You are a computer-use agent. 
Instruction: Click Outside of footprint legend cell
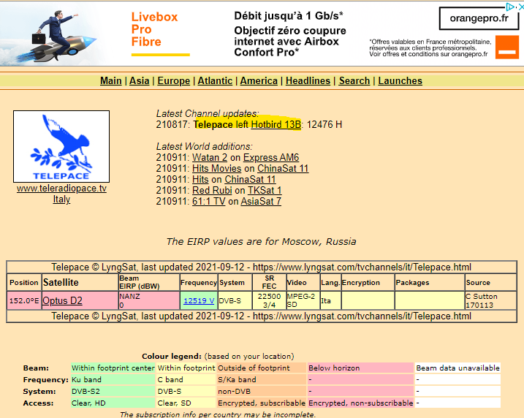tap(262, 368)
